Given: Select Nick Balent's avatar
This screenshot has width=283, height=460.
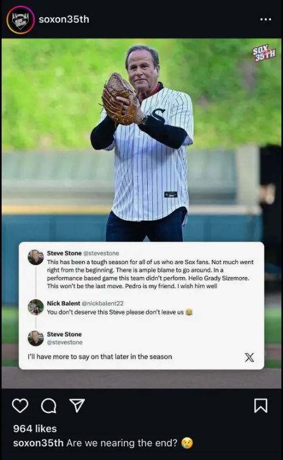Looking at the screenshot, I should pyautogui.click(x=36, y=307).
